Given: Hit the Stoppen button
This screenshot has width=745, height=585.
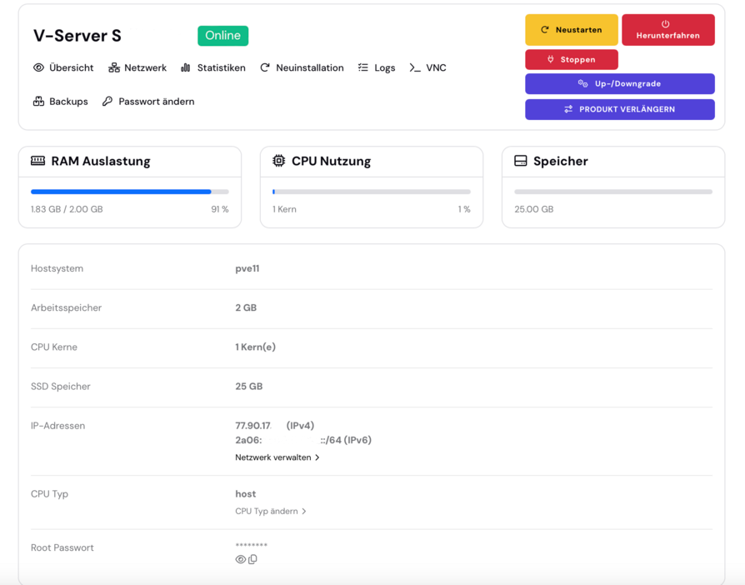Looking at the screenshot, I should point(571,60).
